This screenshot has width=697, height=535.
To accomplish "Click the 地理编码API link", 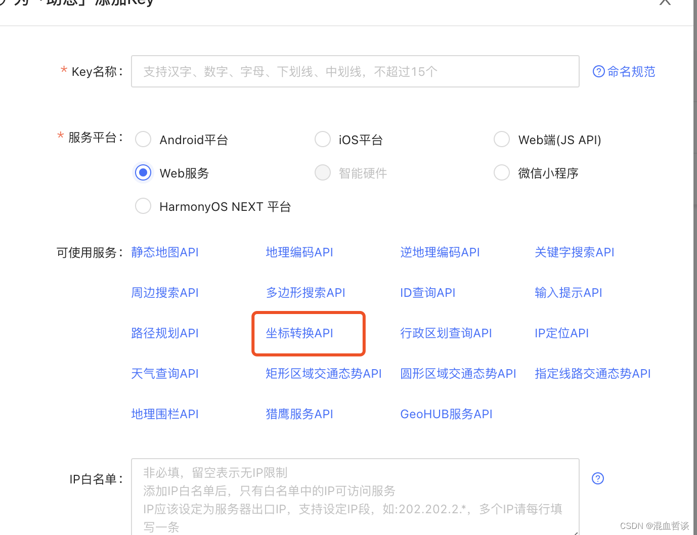I will point(299,252).
